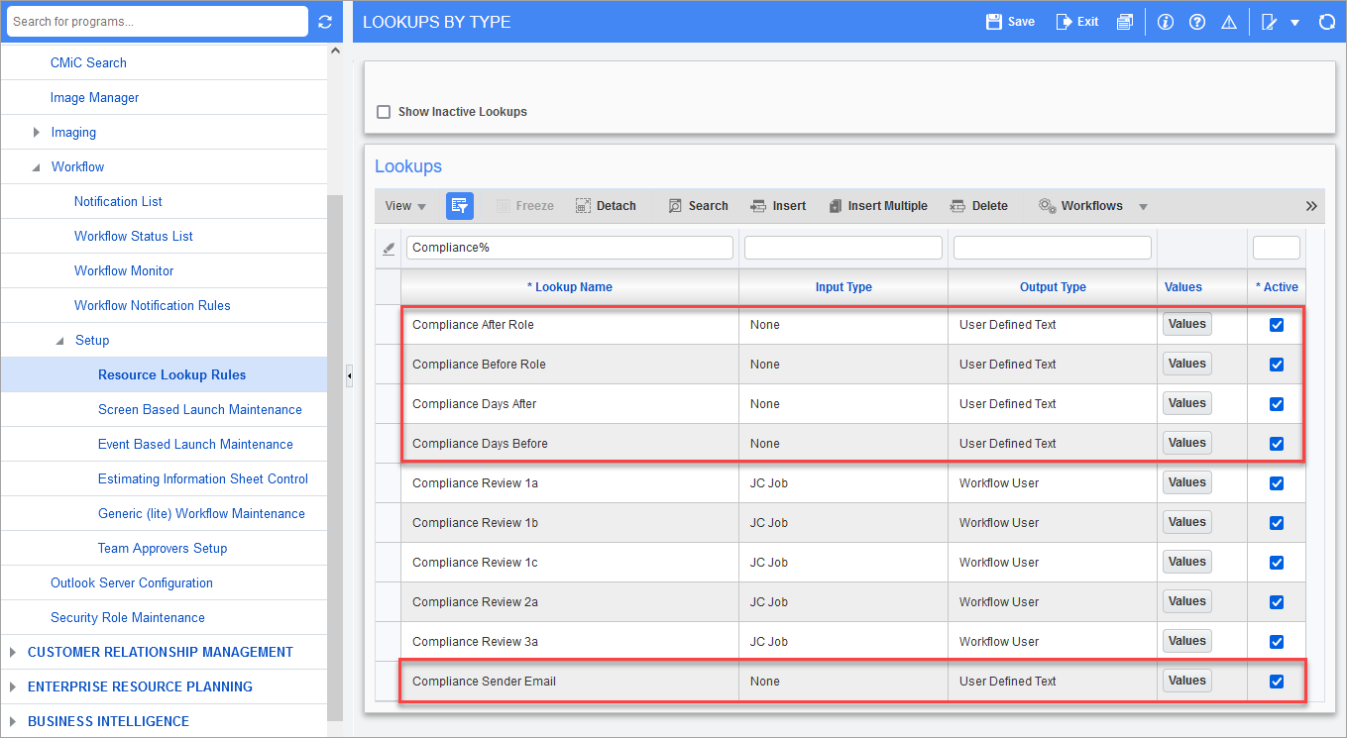This screenshot has width=1347, height=738.
Task: Click the Help question mark icon
Action: point(1196,21)
